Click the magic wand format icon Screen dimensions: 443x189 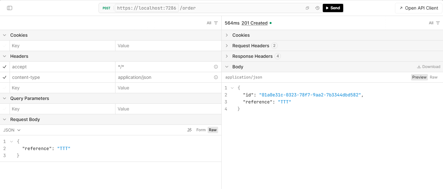click(x=189, y=130)
